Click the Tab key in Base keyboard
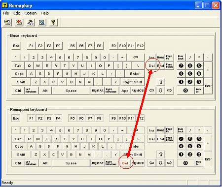 18,66
